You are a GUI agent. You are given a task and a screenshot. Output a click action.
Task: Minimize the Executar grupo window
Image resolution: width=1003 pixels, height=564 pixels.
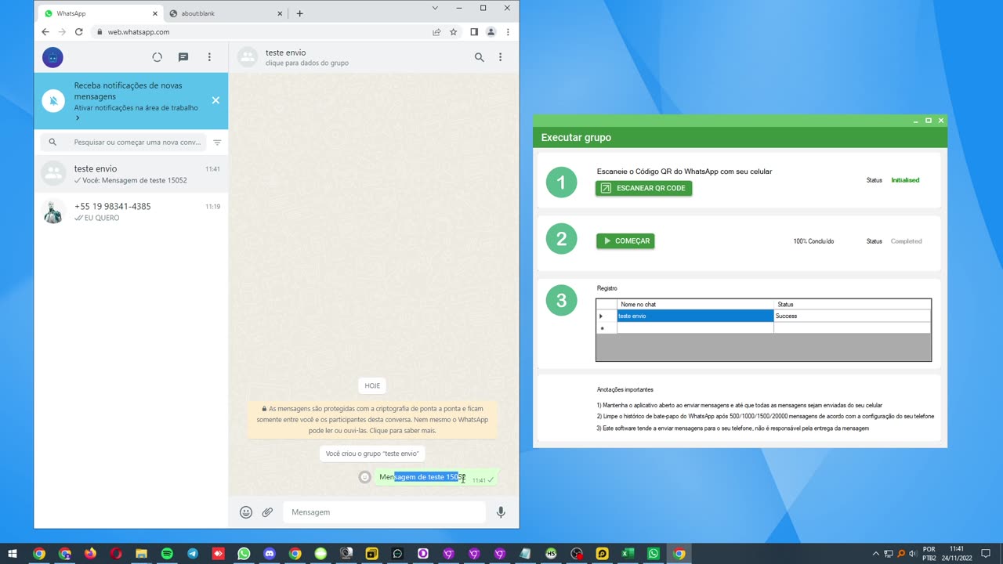(x=915, y=121)
